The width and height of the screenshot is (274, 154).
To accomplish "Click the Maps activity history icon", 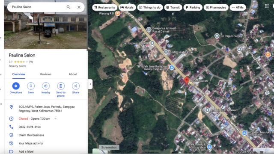I will (12, 143).
